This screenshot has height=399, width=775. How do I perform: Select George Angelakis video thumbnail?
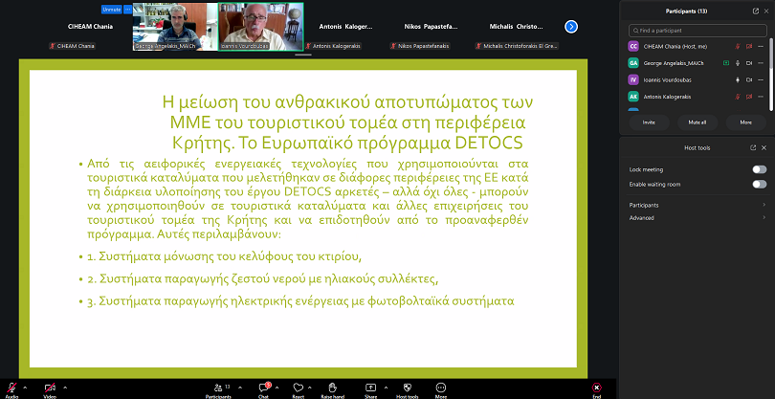175,27
